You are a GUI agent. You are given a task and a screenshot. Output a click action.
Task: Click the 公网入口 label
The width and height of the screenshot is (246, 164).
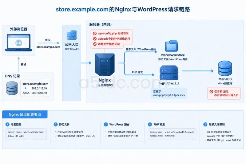click(72, 45)
